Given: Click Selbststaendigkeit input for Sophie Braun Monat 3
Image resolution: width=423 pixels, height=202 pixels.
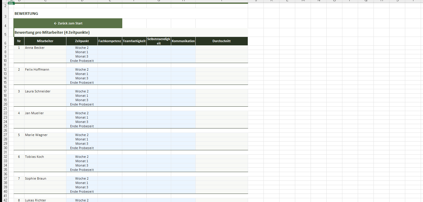Looking at the screenshot, I should click(159, 187).
